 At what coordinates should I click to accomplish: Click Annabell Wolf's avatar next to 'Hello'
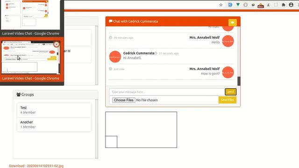(x=228, y=41)
